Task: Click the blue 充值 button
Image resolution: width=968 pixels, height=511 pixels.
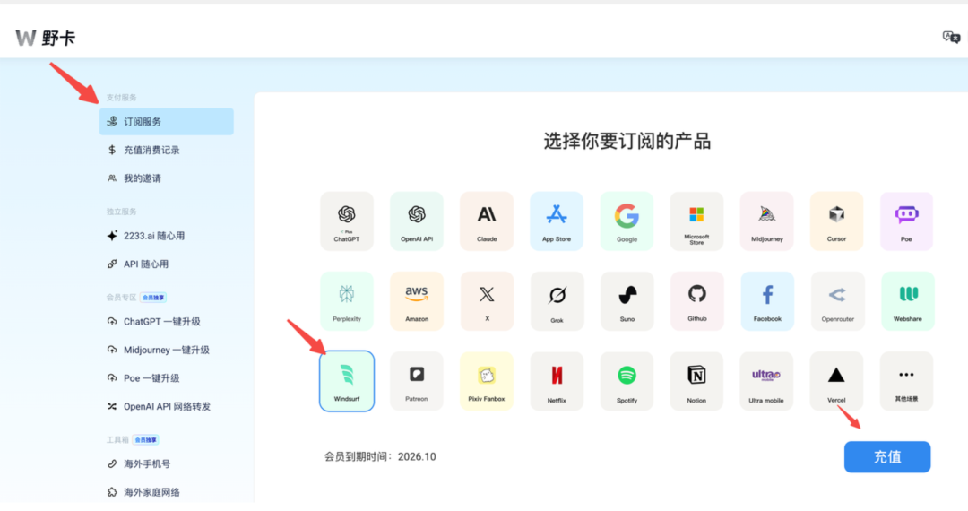Action: [x=887, y=456]
